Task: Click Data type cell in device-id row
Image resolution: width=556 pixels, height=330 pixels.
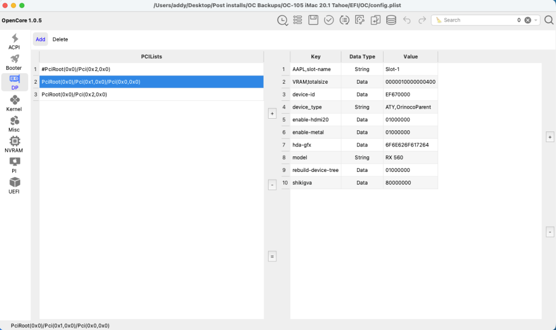Action: point(362,94)
